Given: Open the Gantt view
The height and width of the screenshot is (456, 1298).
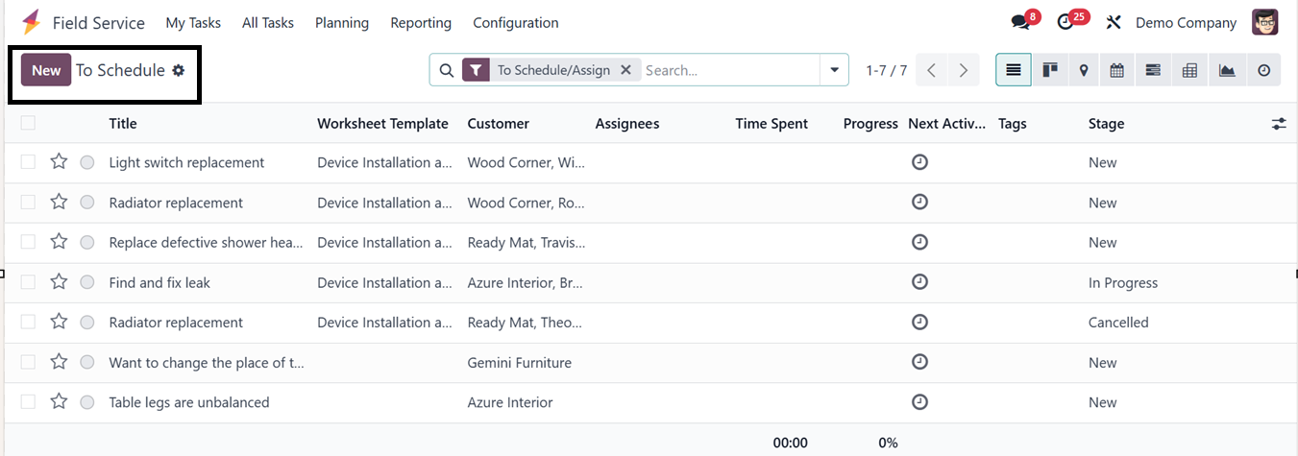Looking at the screenshot, I should [x=1153, y=70].
